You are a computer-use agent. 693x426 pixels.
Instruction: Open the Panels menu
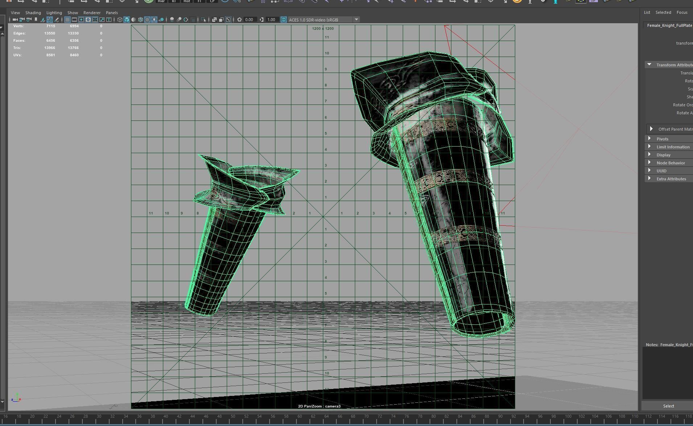[x=112, y=13]
